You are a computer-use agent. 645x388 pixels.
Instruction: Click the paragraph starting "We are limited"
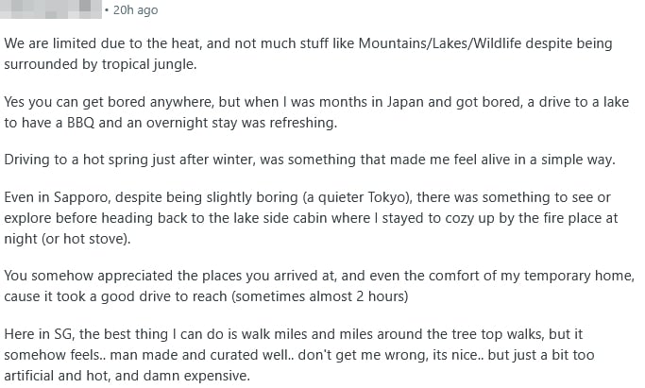click(308, 53)
